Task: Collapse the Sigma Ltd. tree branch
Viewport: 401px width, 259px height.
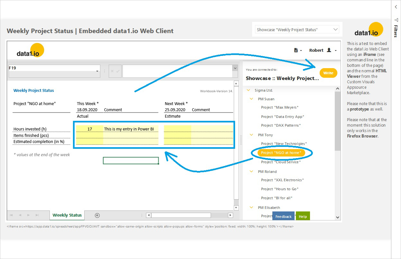Action: click(248, 90)
